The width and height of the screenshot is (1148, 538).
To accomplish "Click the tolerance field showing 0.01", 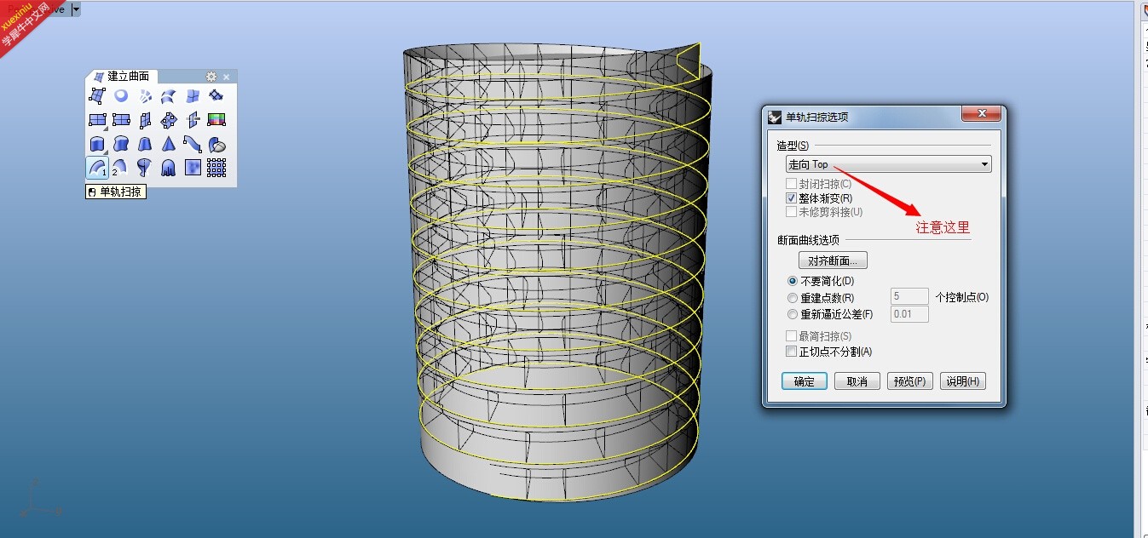I will [x=909, y=315].
